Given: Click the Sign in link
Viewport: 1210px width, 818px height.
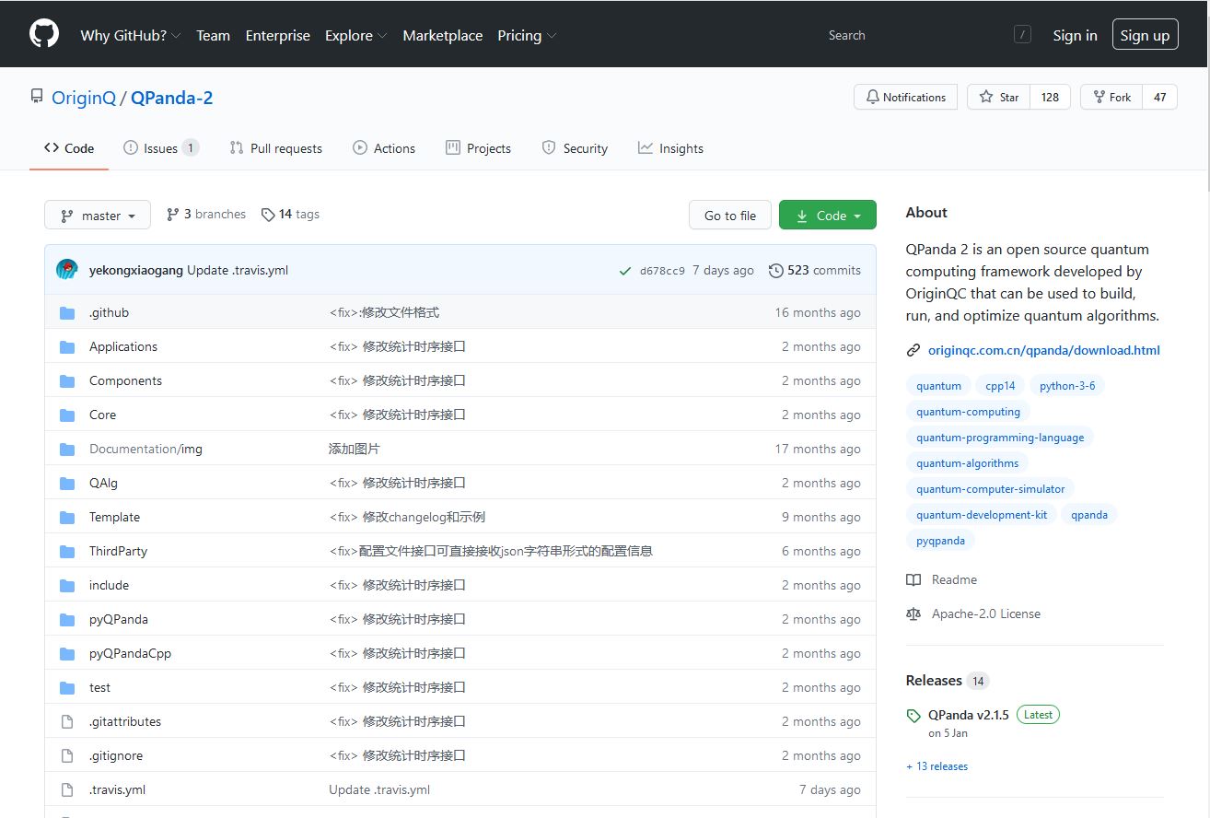Looking at the screenshot, I should point(1075,35).
